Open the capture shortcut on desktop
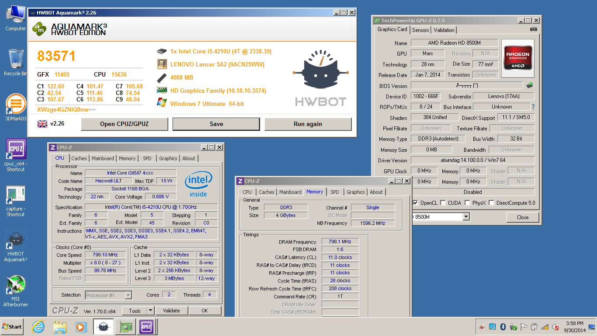The height and width of the screenshot is (336, 597). coord(15,201)
